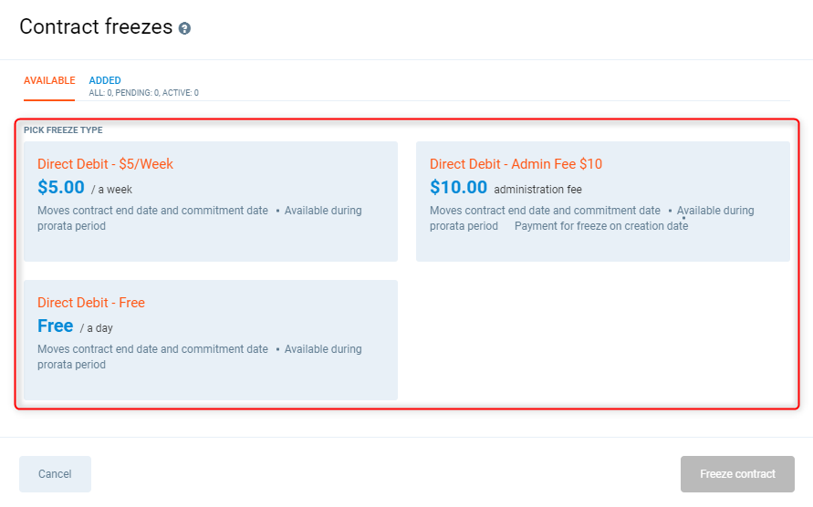This screenshot has height=507, width=813.
Task: Click '/ a day' label beside Free
Action: pyautogui.click(x=97, y=328)
